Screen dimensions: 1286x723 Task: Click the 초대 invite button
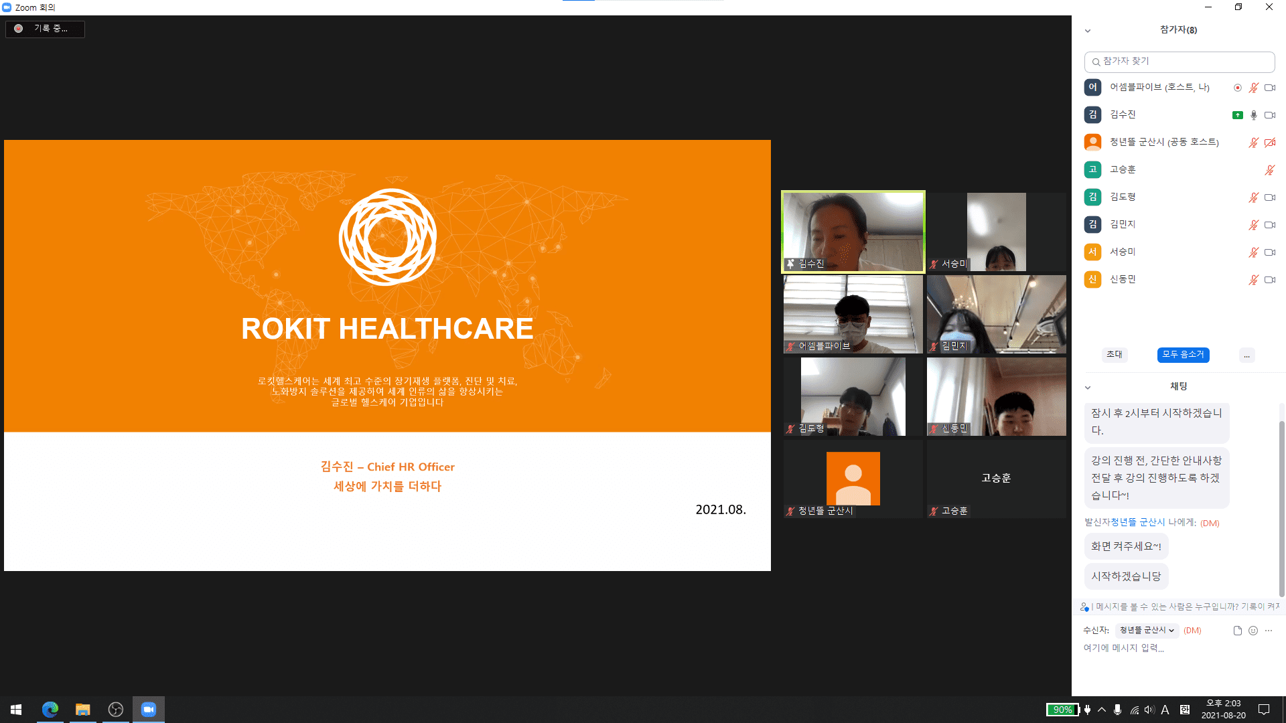click(1115, 355)
